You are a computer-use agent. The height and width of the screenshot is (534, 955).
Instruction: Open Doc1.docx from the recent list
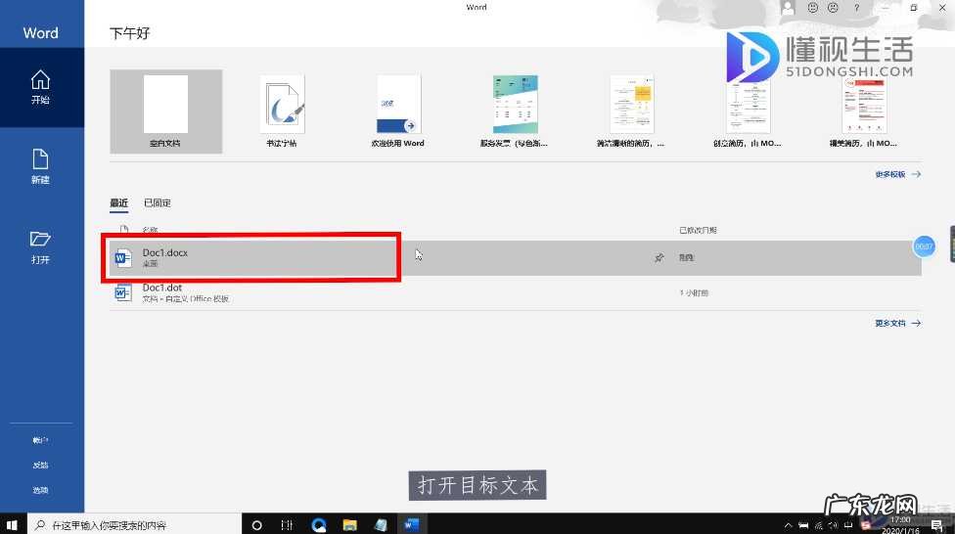coord(516,257)
